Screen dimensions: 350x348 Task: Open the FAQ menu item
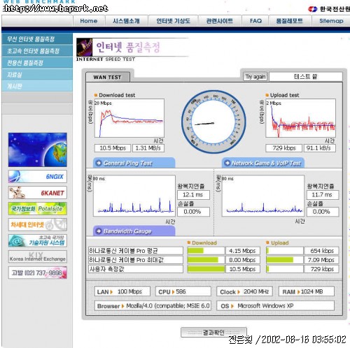pyautogui.click(x=255, y=21)
